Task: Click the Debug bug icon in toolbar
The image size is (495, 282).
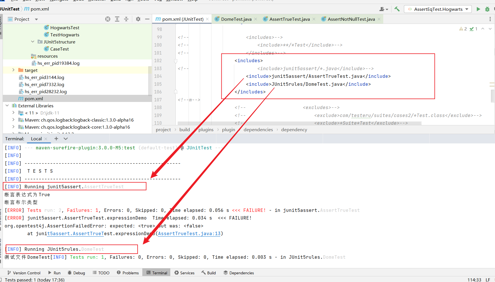Action: coord(487,9)
